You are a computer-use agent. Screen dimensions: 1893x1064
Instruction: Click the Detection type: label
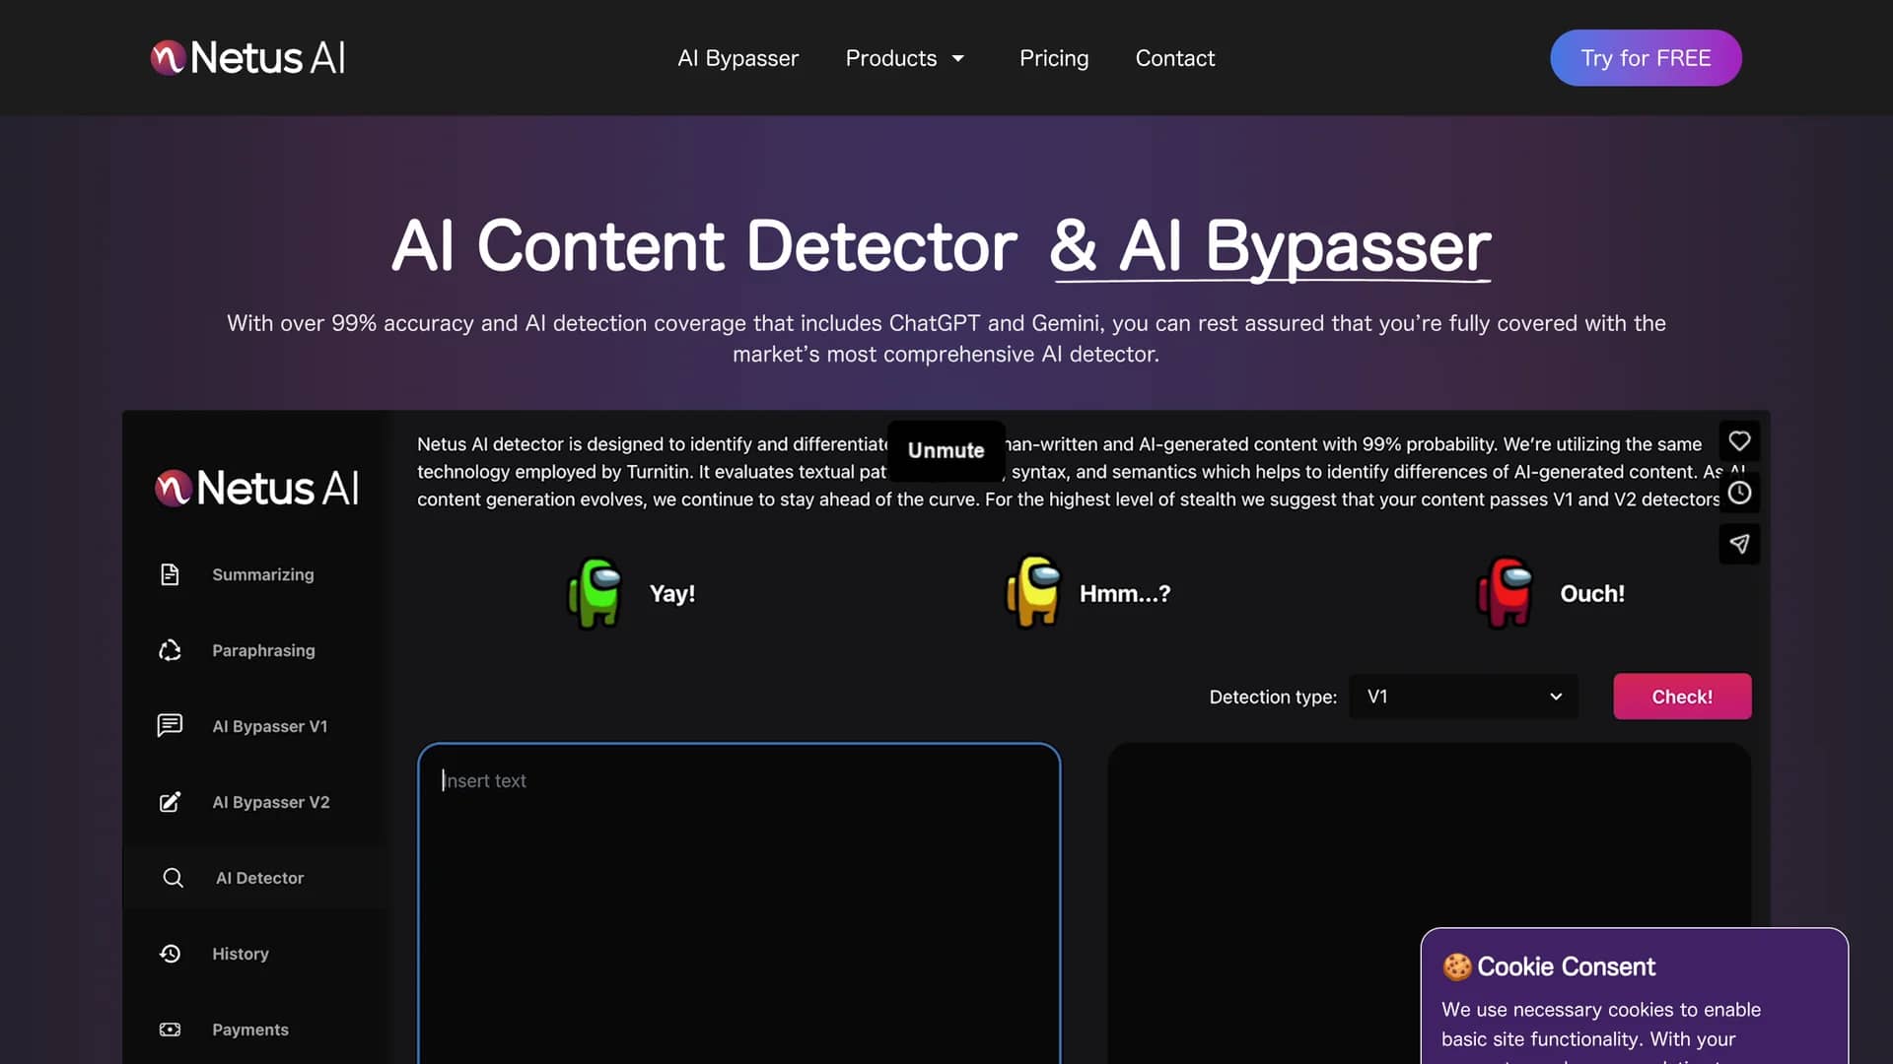point(1272,697)
